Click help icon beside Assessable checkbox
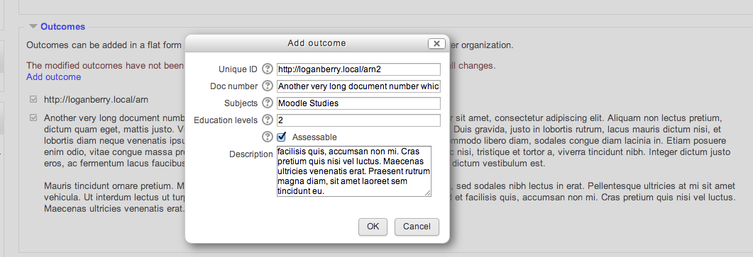 [x=268, y=137]
